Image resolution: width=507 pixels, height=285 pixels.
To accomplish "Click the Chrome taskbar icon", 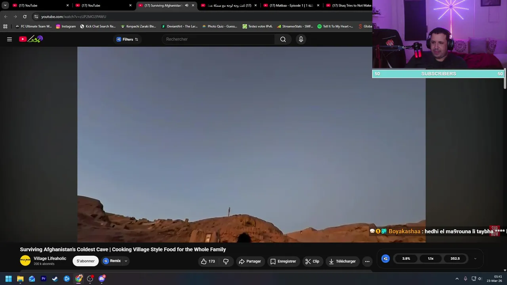I will click(78, 279).
